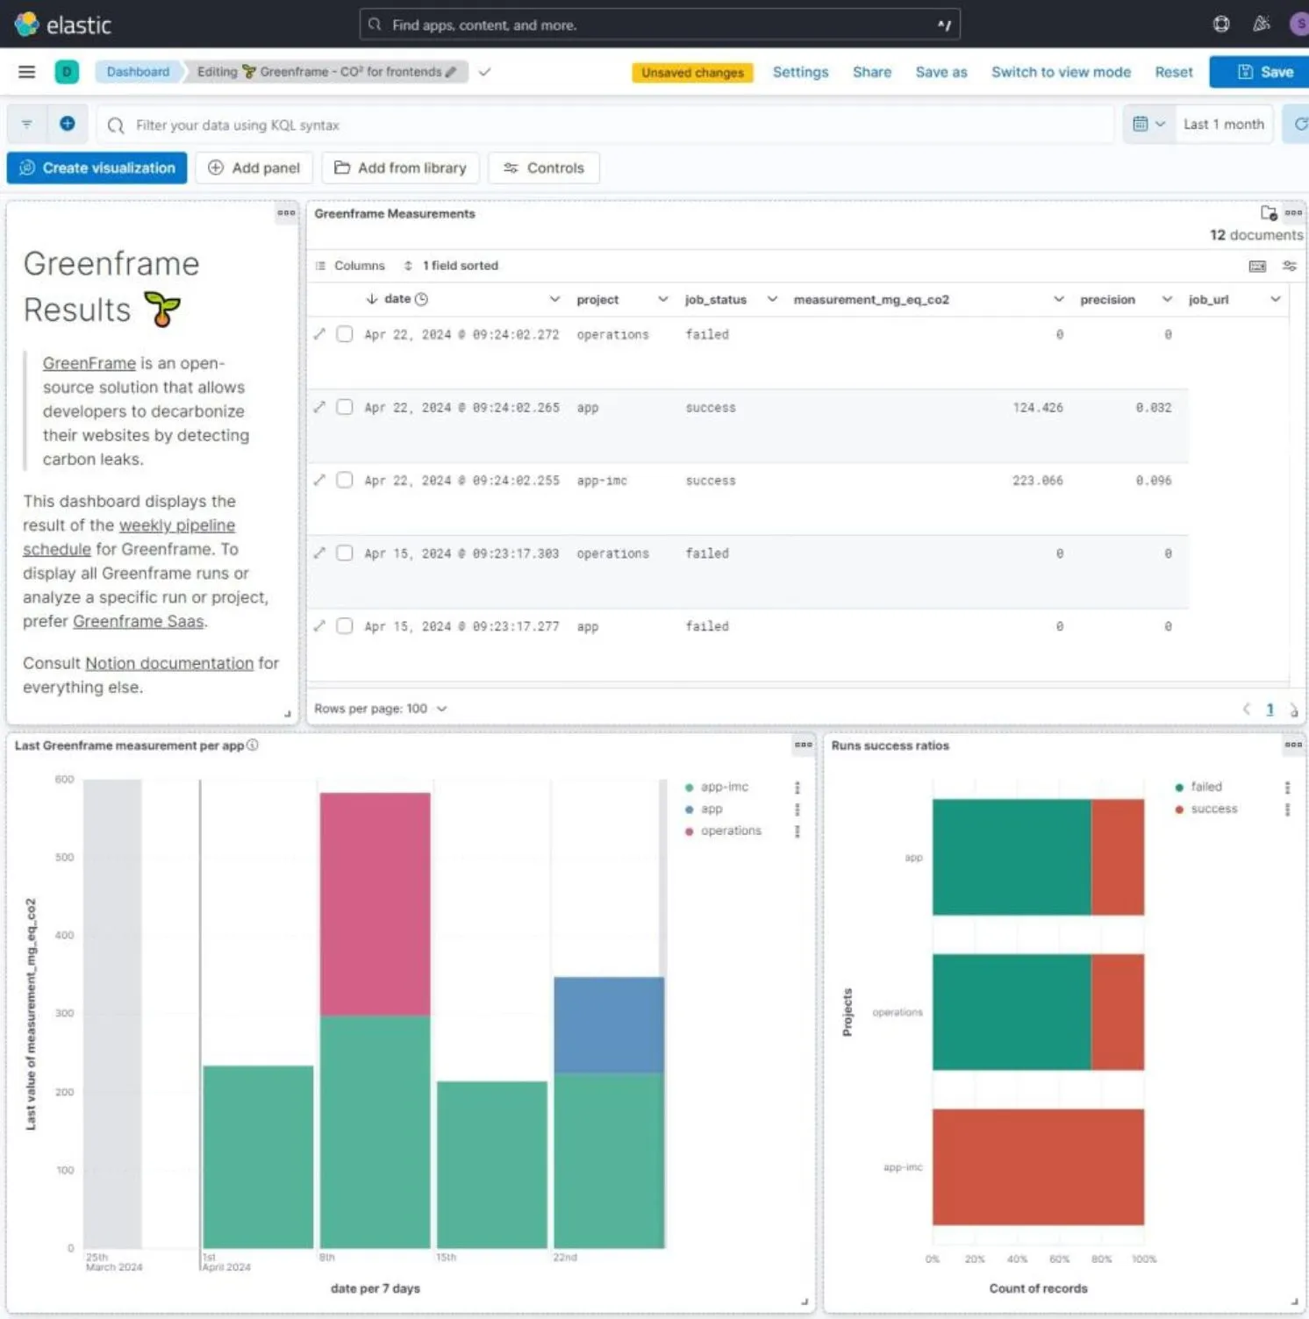Viewport: 1309px width, 1319px height.
Task: Open the help menu icon in header
Action: [x=1220, y=25]
